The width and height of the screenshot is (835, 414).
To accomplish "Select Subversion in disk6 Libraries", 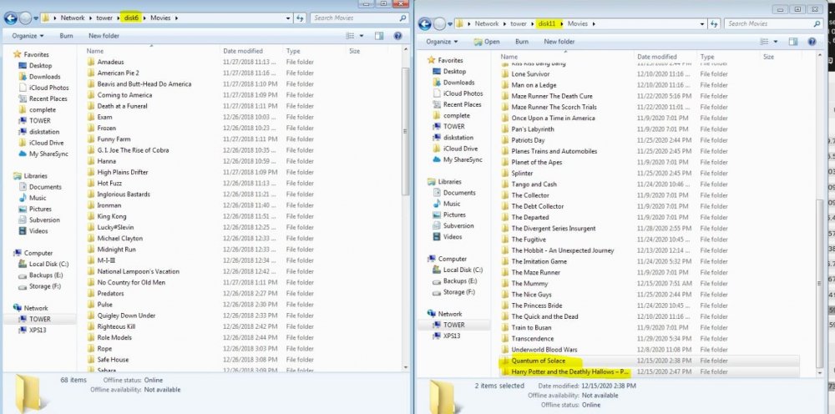I will pyautogui.click(x=44, y=220).
